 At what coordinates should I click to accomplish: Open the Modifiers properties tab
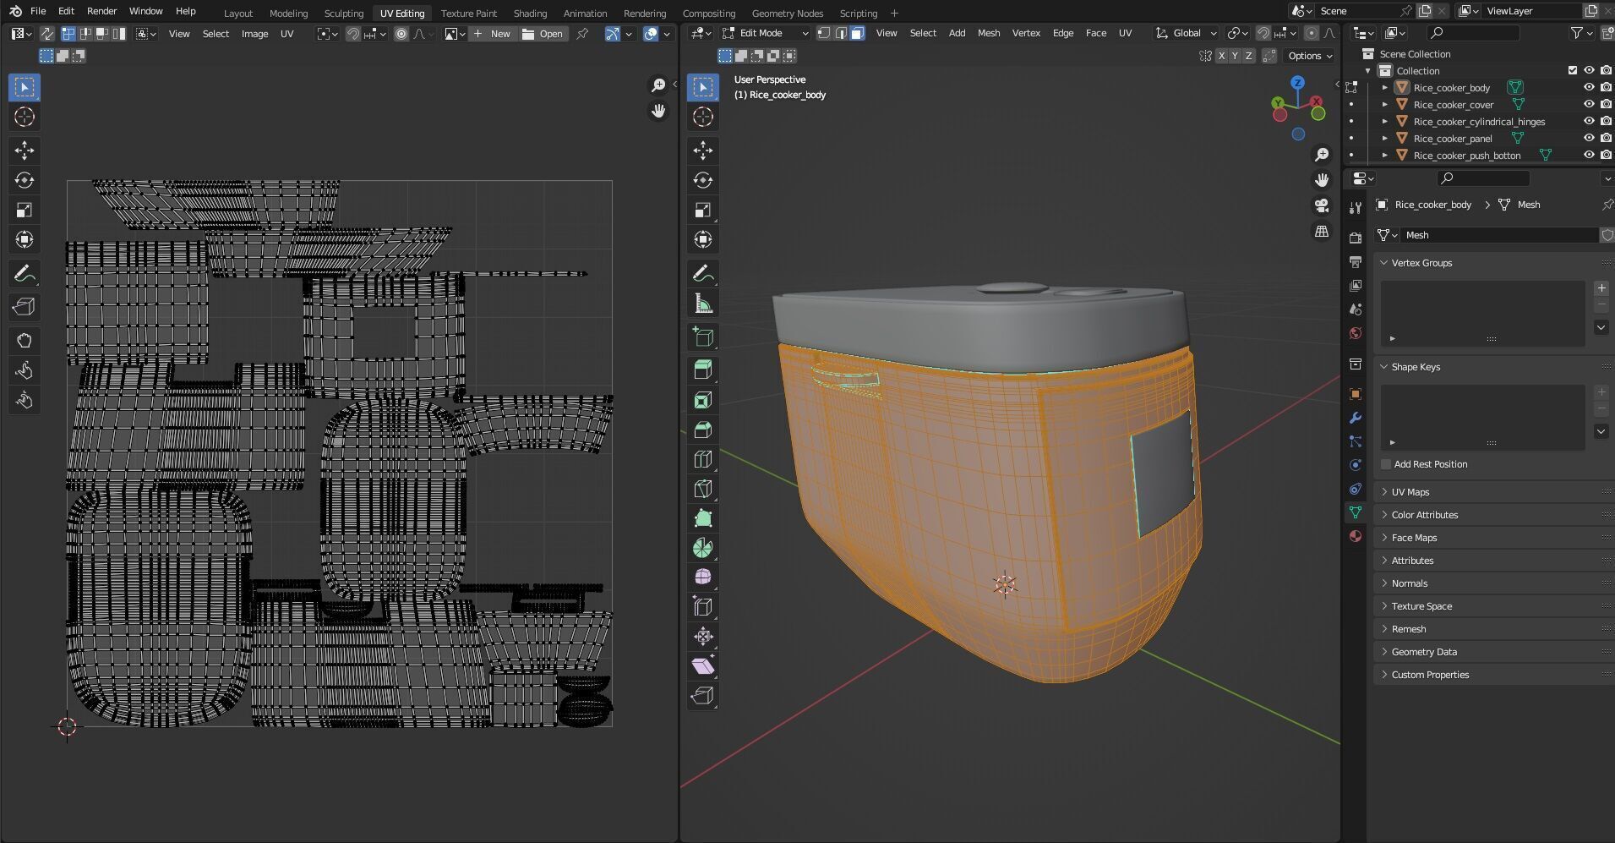[x=1356, y=418]
